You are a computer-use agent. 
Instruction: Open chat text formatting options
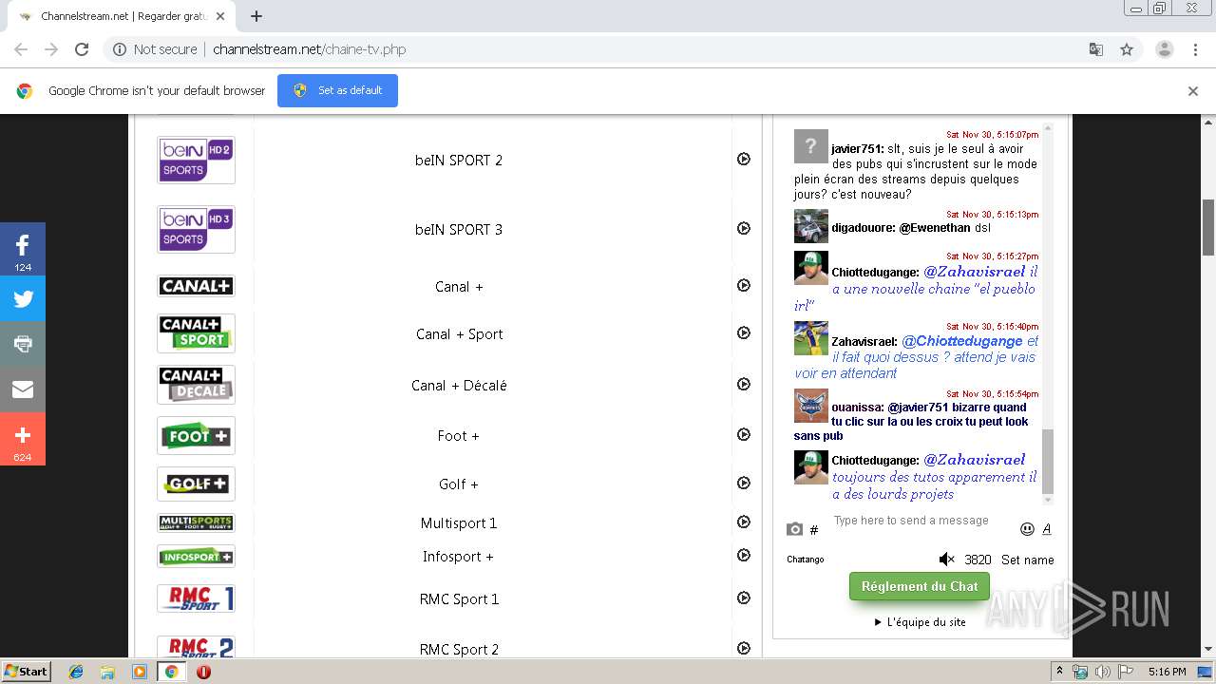point(1047,529)
